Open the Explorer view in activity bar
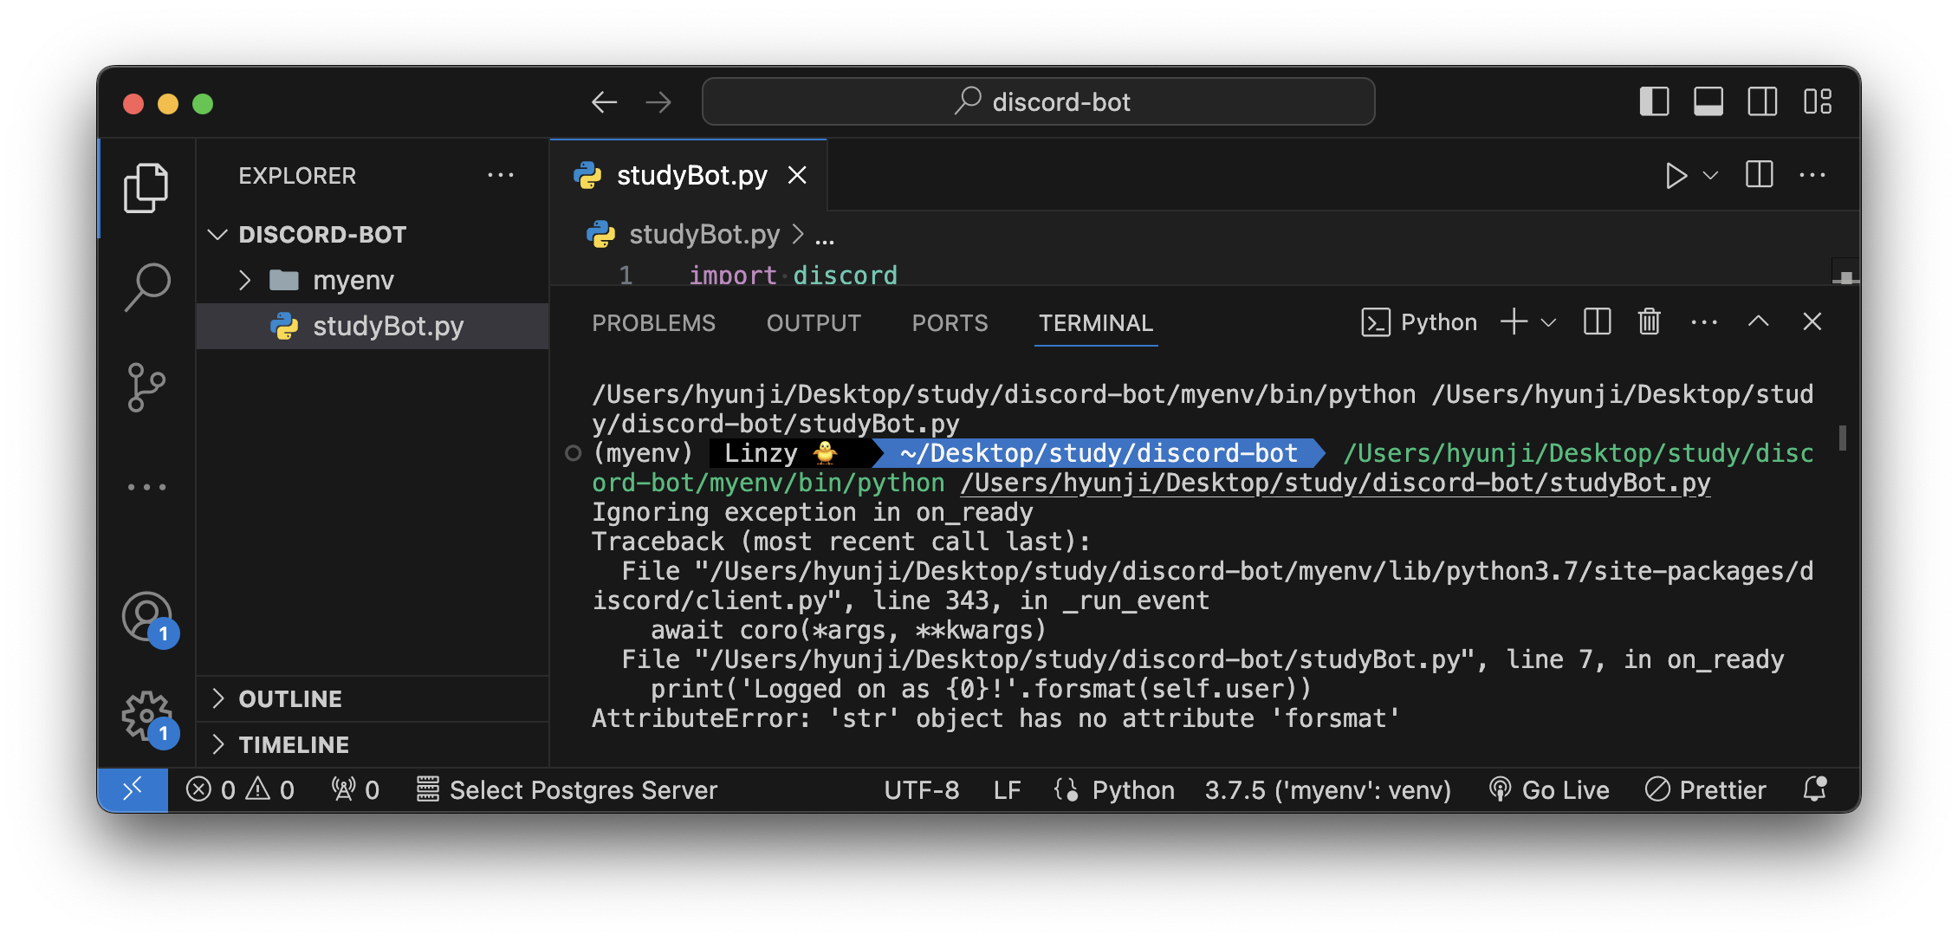This screenshot has width=1958, height=941. coord(146,187)
